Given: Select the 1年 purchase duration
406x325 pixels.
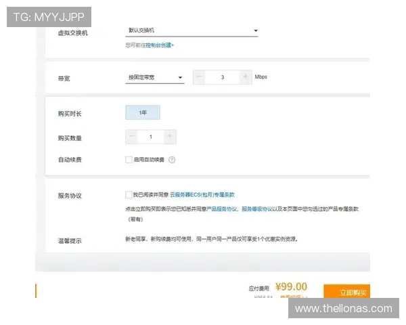Looking at the screenshot, I should (x=143, y=112).
